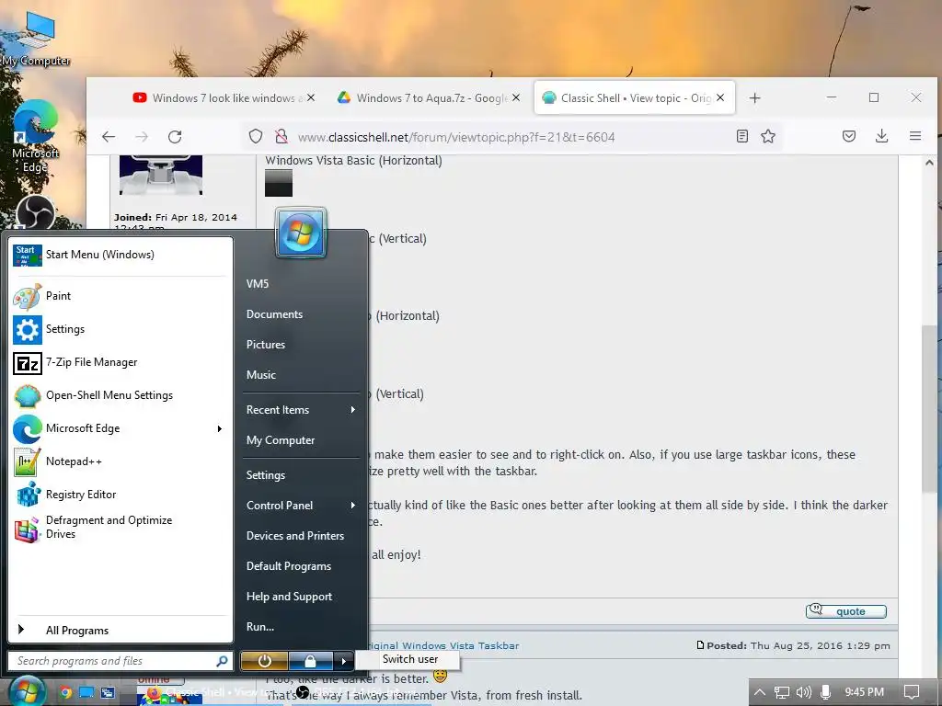942x706 pixels.
Task: Expand All Programs
Action: (x=121, y=631)
